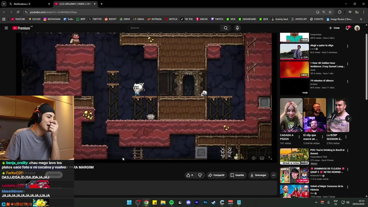368x207 pixels.
Task: Click the Descargar download button
Action: tap(258, 175)
